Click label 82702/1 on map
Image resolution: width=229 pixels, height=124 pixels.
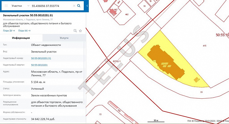point(117,61)
